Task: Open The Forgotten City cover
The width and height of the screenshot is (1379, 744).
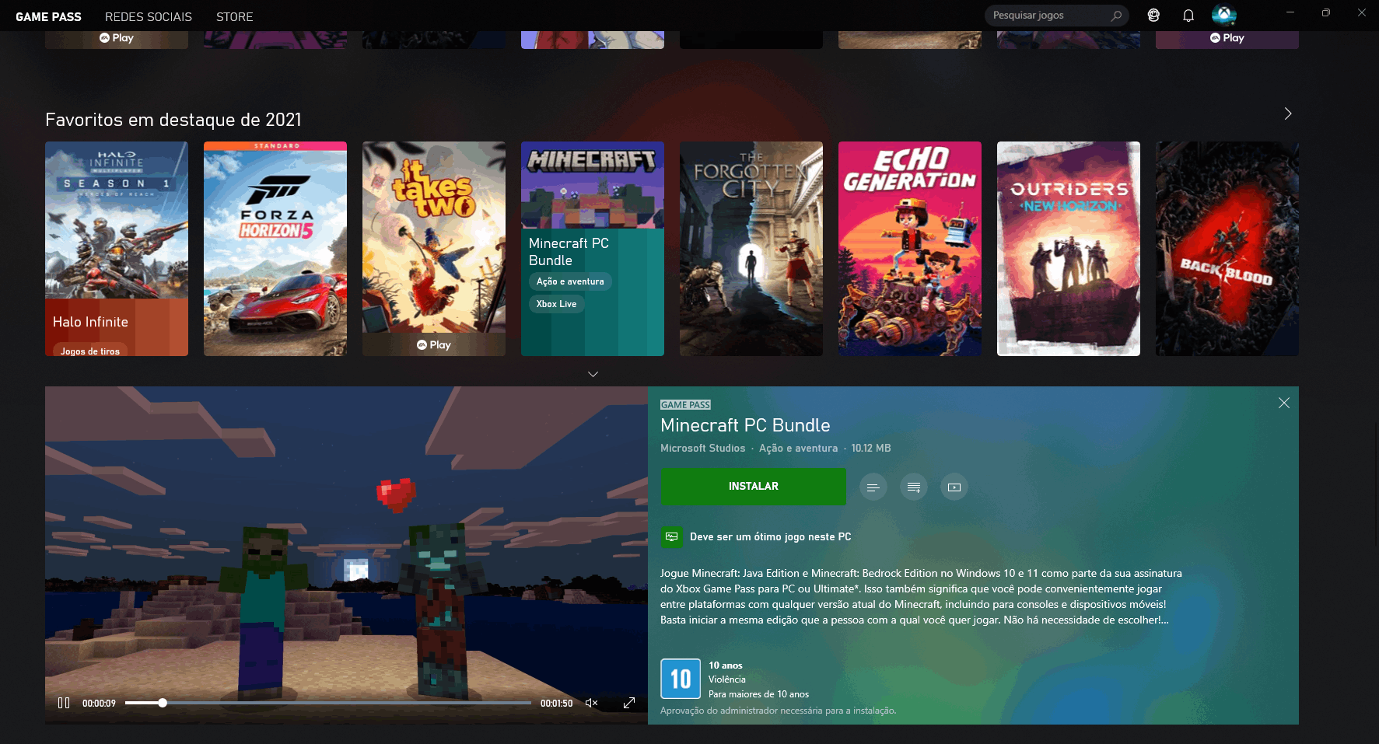Action: tap(751, 249)
